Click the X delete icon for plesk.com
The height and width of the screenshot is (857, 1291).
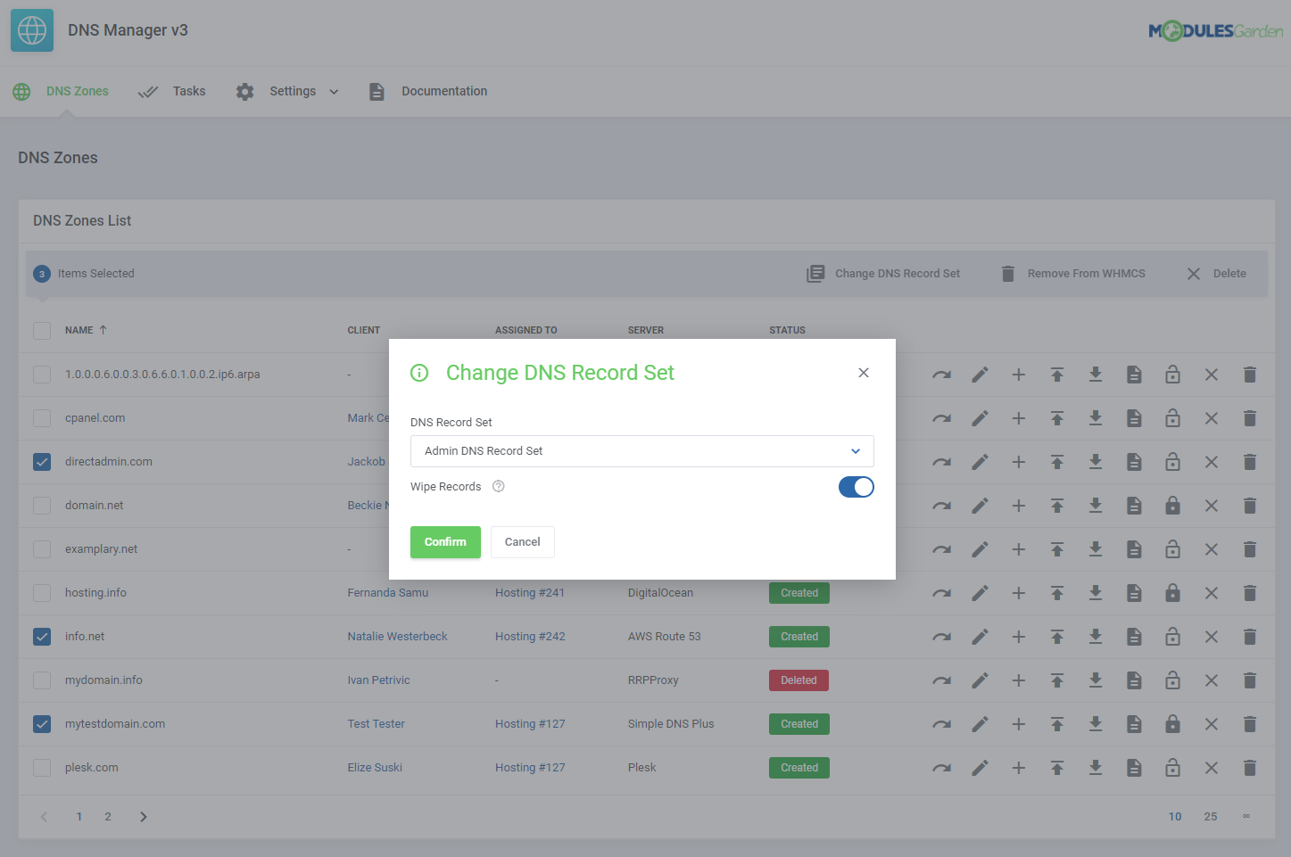1211,768
